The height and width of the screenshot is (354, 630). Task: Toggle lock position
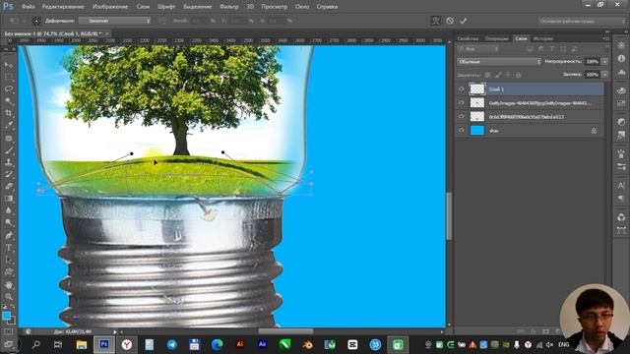coord(508,75)
